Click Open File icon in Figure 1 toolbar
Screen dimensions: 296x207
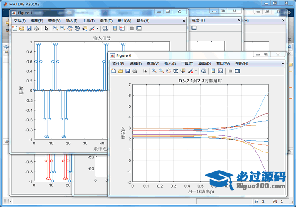[22, 29]
